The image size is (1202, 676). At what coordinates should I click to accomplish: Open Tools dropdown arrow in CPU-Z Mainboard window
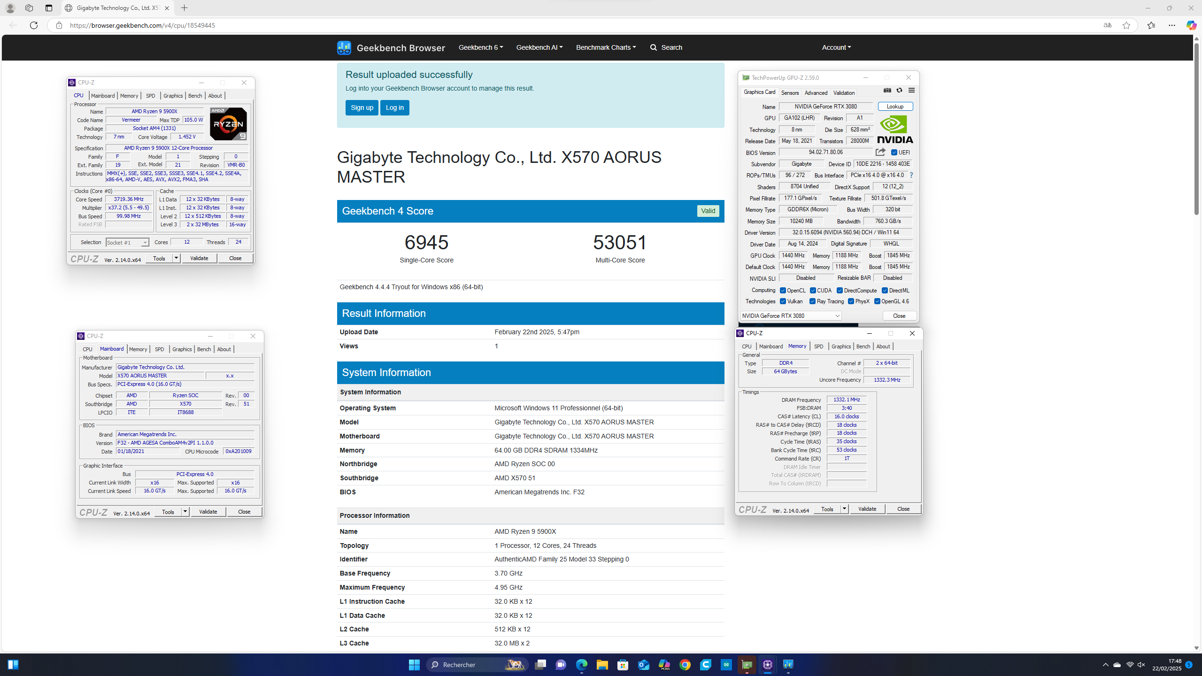pos(185,512)
